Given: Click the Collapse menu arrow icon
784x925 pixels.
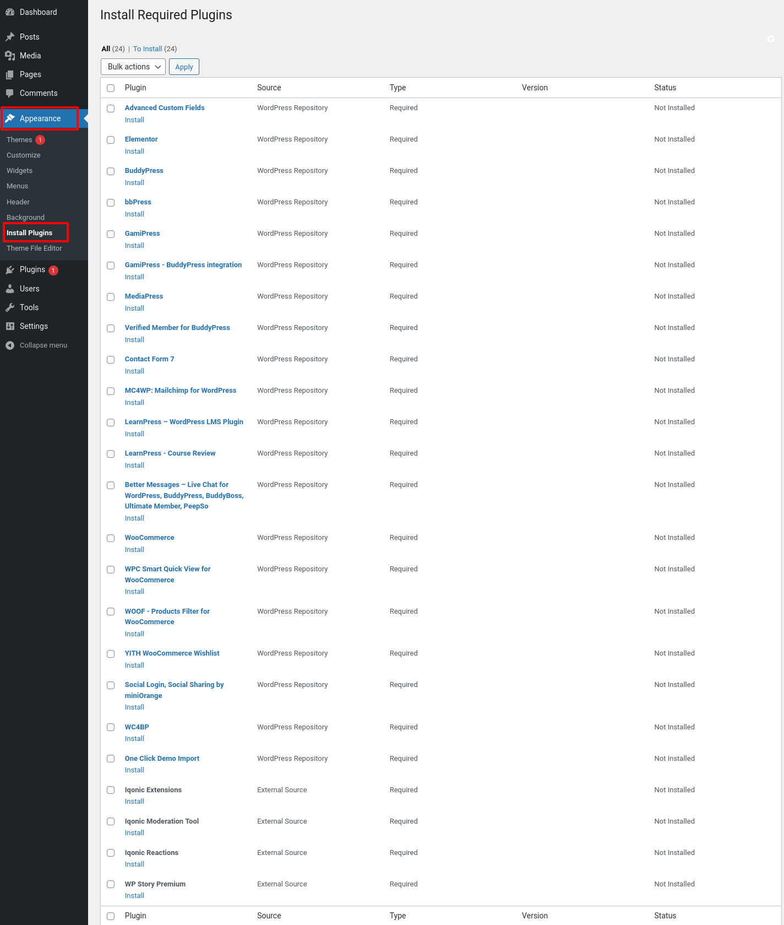Looking at the screenshot, I should click(10, 345).
